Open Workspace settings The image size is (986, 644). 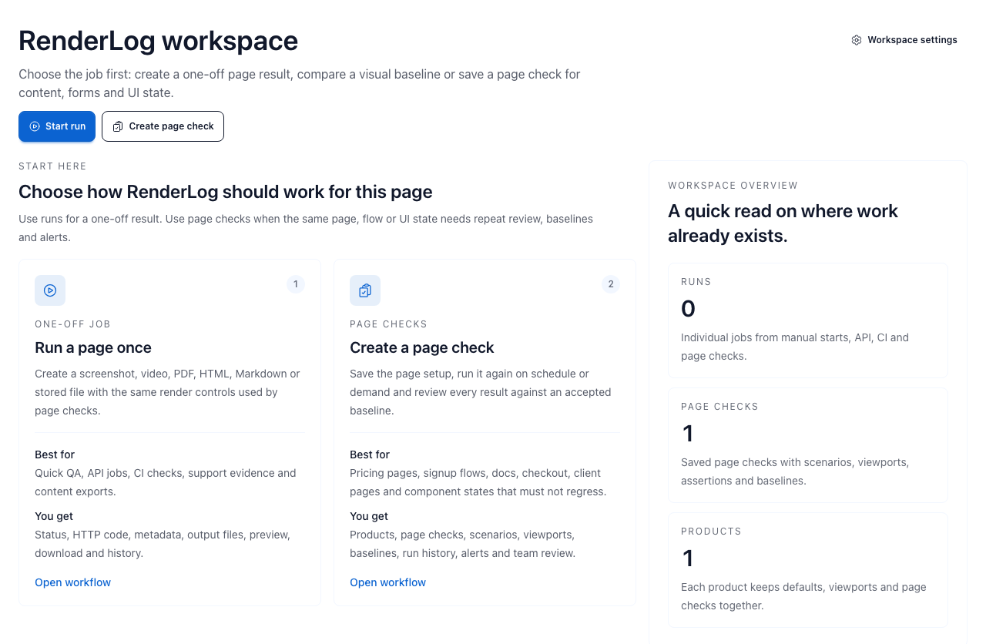(x=904, y=40)
